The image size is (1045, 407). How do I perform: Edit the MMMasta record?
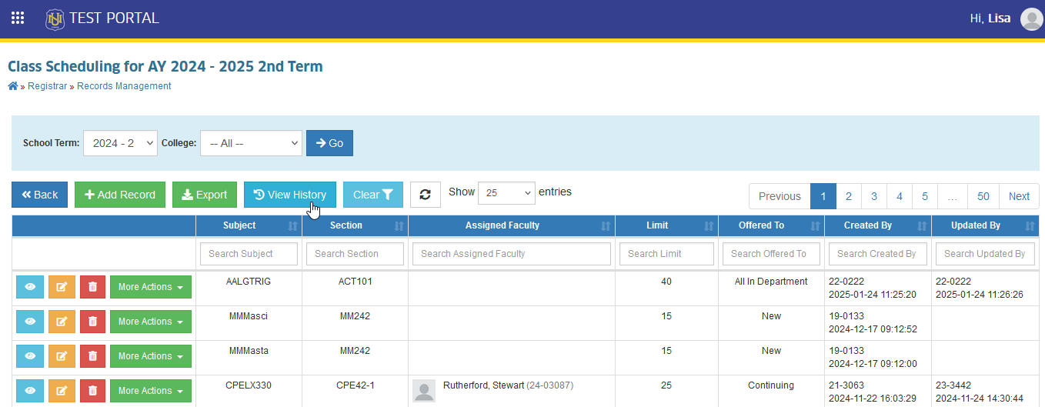pos(62,356)
